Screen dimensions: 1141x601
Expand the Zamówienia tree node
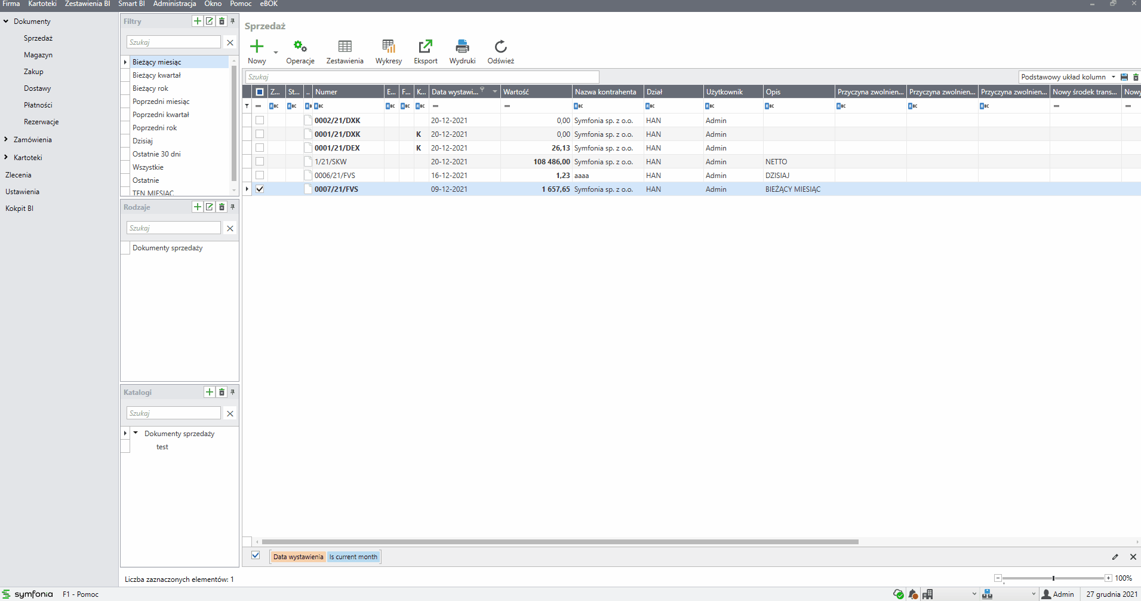(x=6, y=140)
